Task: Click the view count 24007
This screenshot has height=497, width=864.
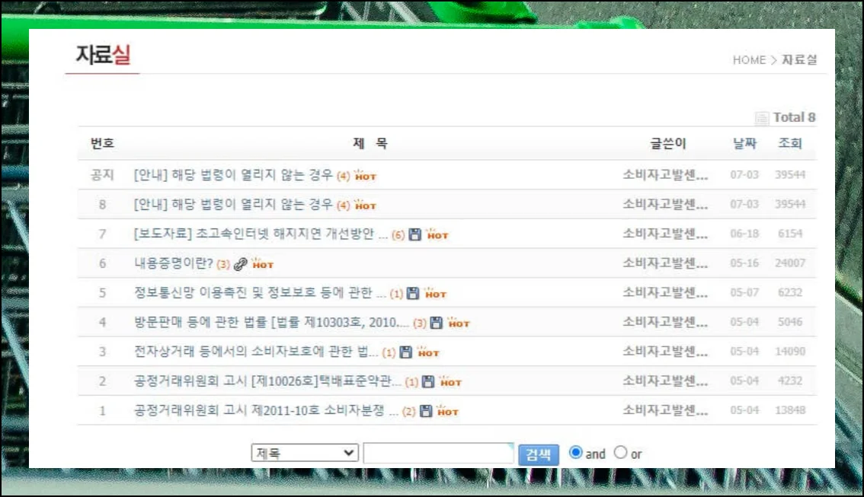Action: (x=790, y=263)
